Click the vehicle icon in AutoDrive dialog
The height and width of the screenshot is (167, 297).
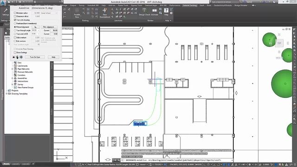[x=17, y=57]
